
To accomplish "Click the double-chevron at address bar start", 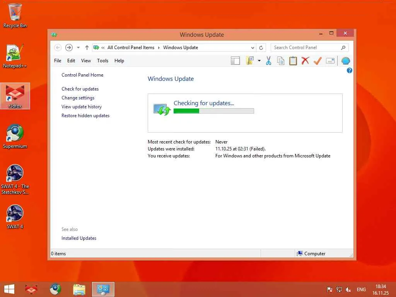I will 103,48.
